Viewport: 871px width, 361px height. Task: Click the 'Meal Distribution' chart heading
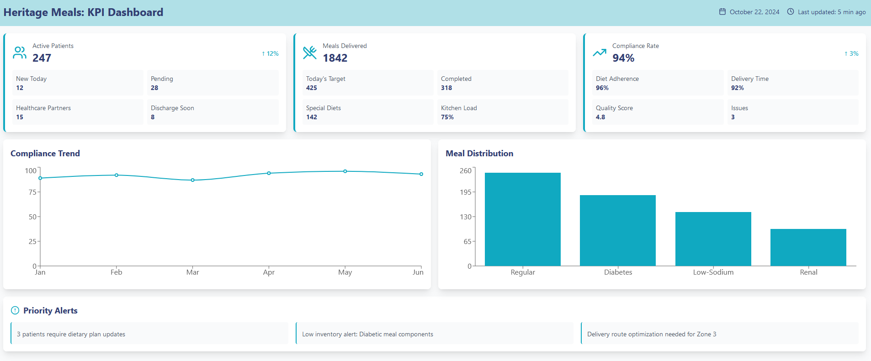tap(479, 154)
